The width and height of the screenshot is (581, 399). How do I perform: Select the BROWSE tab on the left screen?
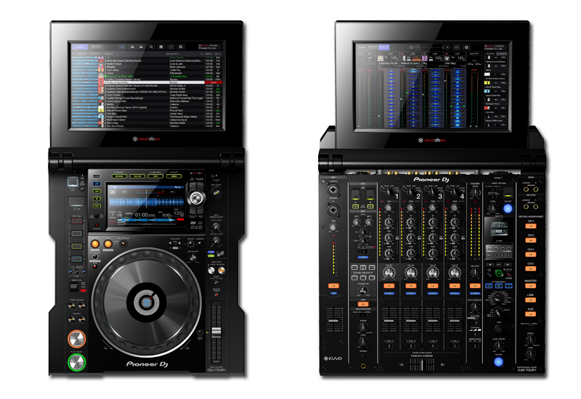(x=80, y=47)
